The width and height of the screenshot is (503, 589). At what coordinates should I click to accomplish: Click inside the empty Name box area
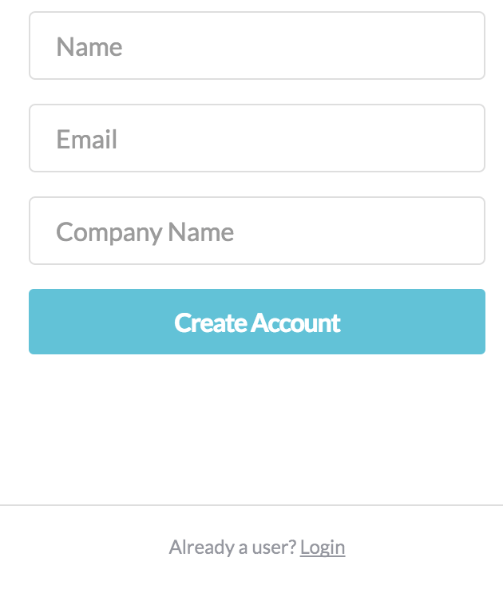300,45
